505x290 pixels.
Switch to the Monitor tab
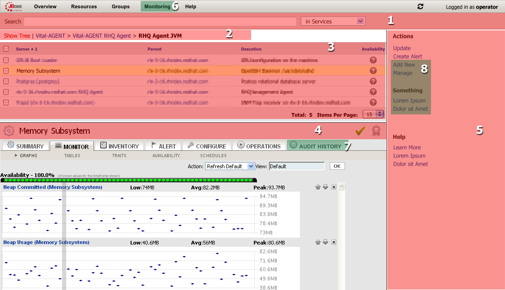tap(71, 146)
